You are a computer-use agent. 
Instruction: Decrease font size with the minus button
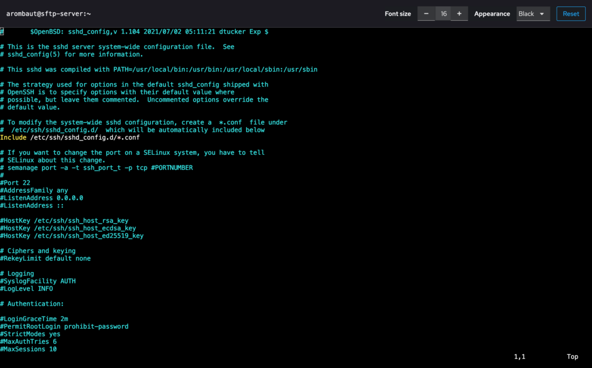(x=426, y=14)
